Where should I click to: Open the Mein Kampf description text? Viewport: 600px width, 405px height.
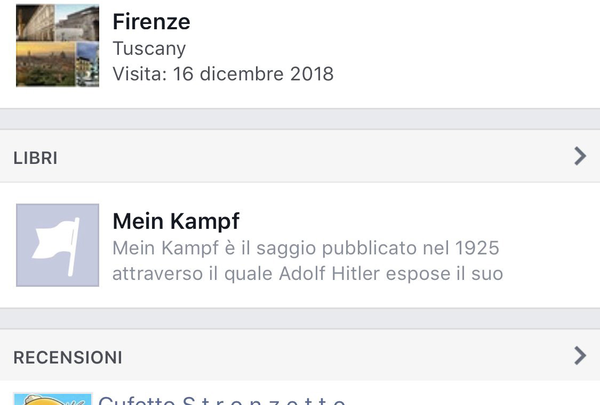308,261
